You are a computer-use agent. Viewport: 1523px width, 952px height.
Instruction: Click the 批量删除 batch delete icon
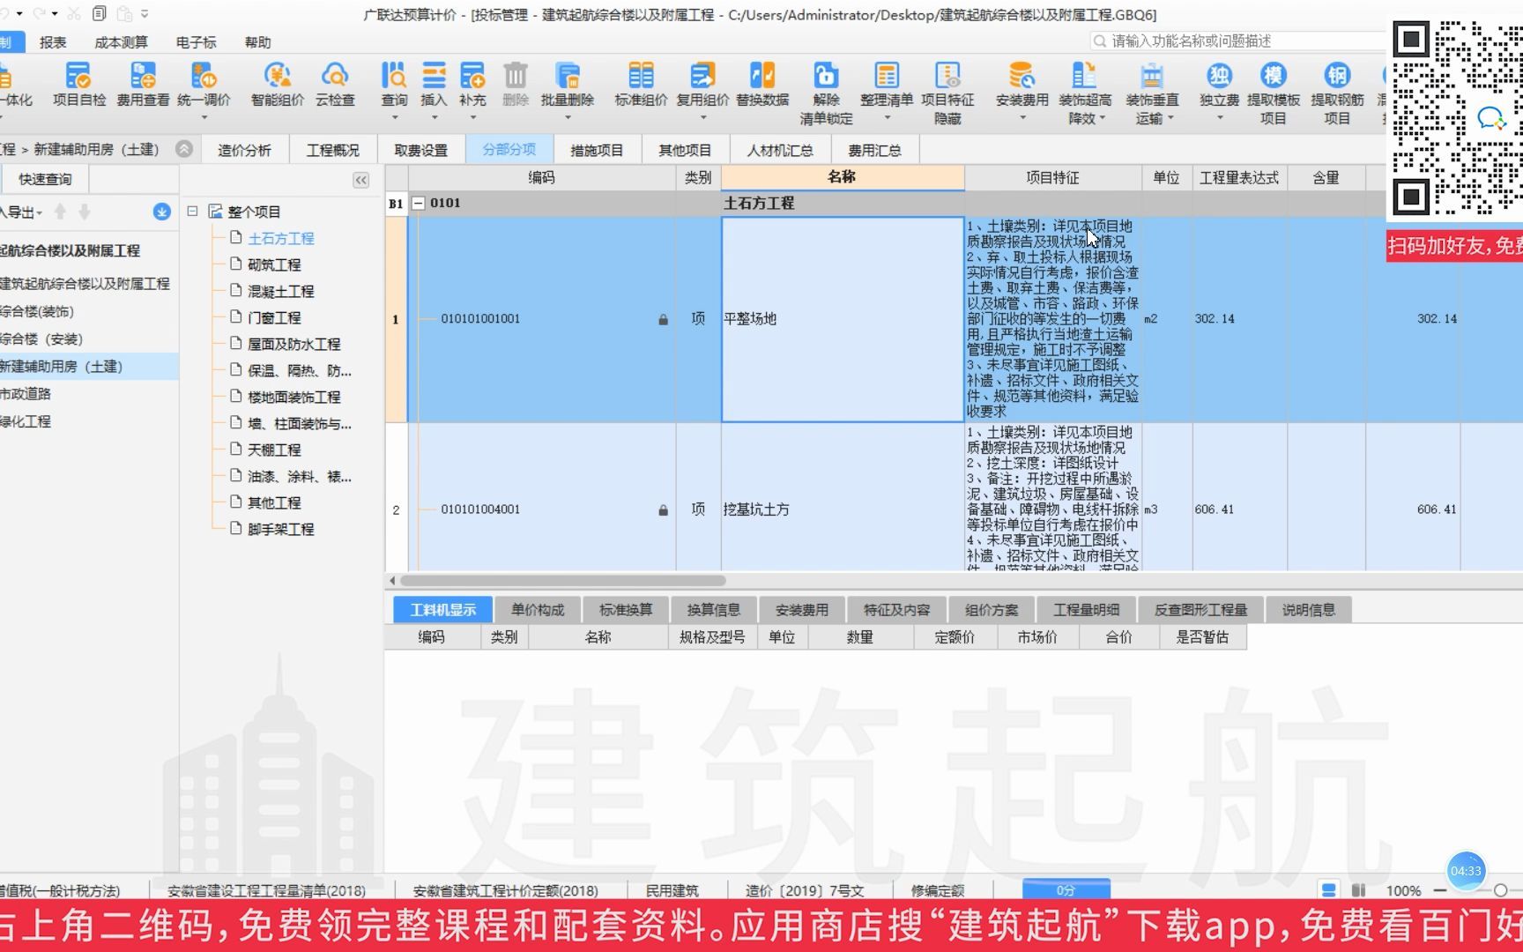click(x=568, y=85)
